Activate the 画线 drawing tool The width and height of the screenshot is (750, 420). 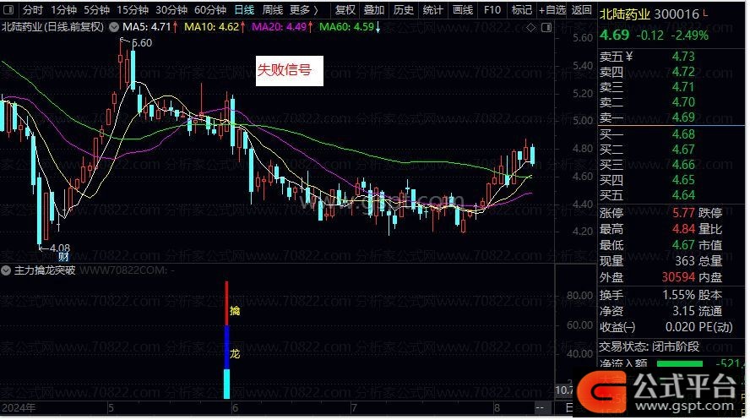pos(463,9)
